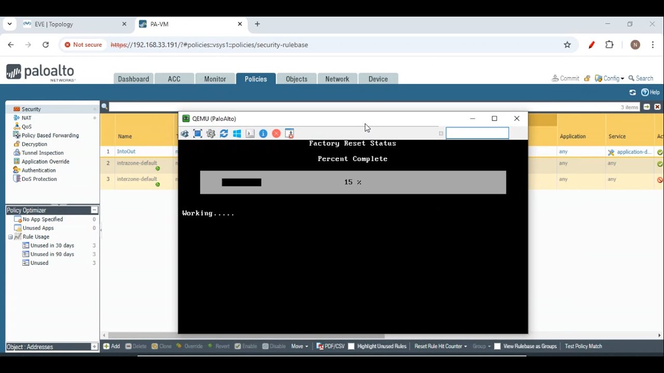This screenshot has width=664, height=373.
Task: Click the QEMU toolbar text input field
Action: [477, 134]
